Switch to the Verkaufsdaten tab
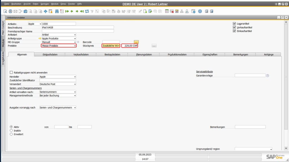 [x=81, y=55]
